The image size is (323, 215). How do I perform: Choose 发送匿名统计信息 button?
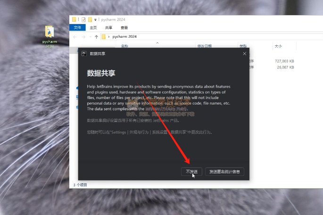pyautogui.click(x=224, y=172)
